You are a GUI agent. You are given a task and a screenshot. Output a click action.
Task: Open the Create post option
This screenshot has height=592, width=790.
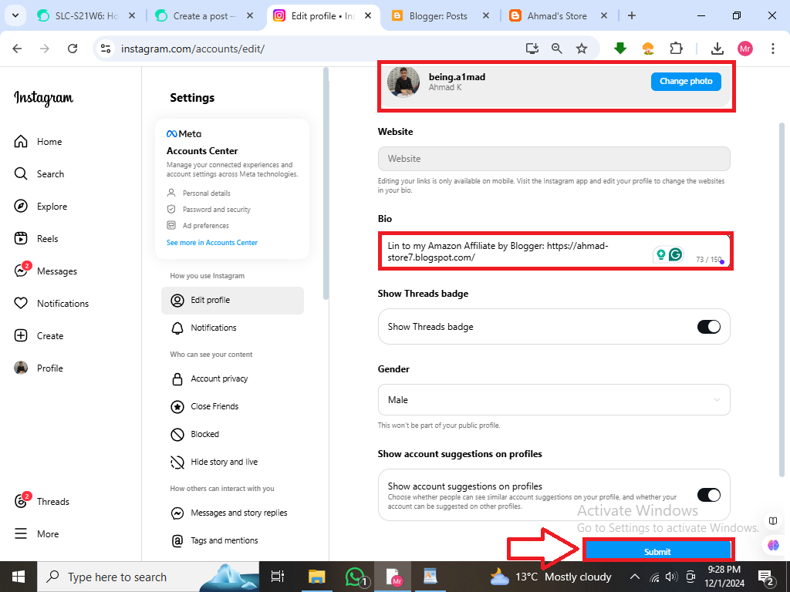[39, 335]
